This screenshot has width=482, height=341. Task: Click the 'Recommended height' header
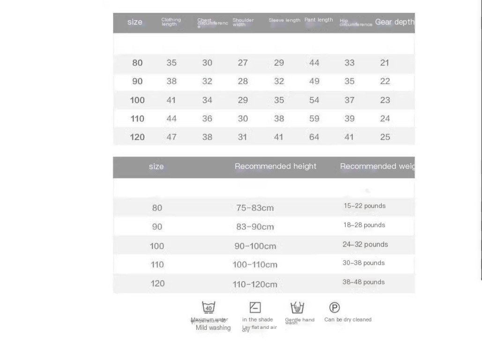275,167
